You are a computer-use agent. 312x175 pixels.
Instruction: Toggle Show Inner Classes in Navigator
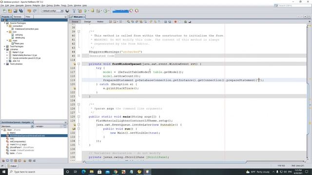click(x=19, y=161)
